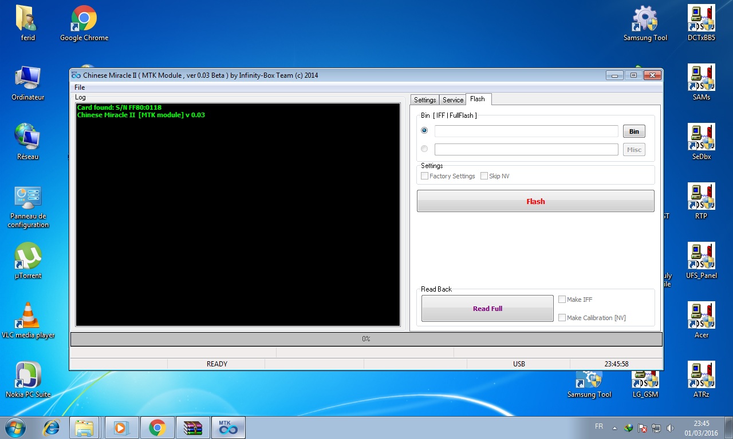
Task: Click the Bin browse button
Action: (x=634, y=131)
